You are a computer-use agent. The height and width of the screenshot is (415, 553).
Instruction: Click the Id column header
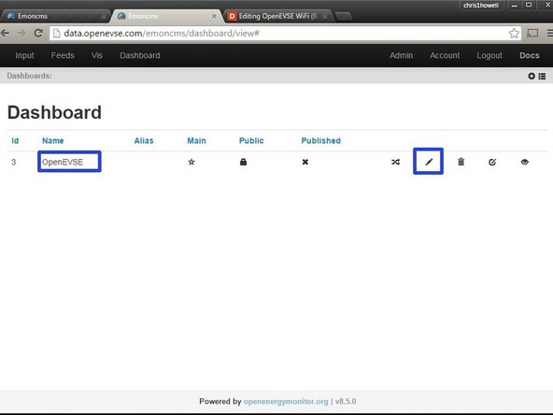click(15, 141)
